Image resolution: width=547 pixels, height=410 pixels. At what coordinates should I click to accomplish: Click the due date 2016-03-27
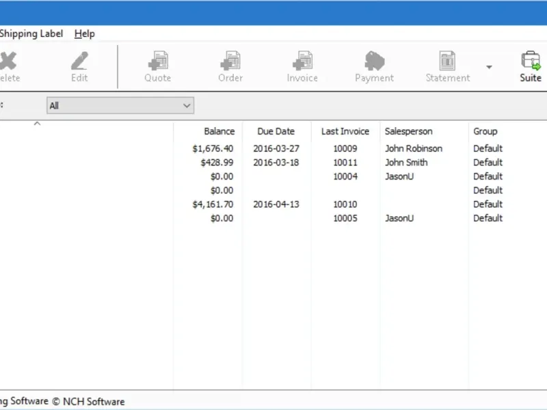[x=276, y=148]
